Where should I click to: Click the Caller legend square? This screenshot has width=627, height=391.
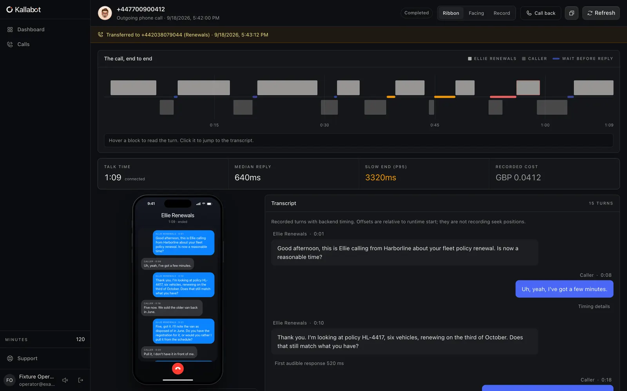(x=524, y=59)
